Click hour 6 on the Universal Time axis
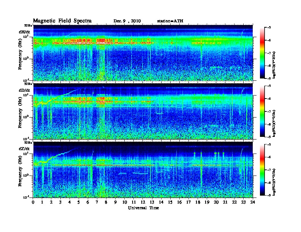The image size is (301, 232). [x=88, y=202]
